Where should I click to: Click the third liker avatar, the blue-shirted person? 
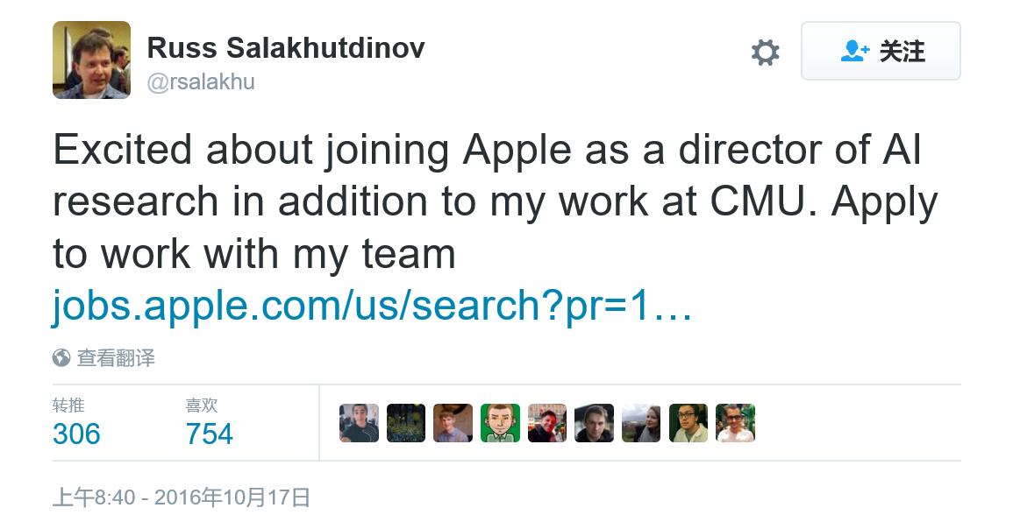click(453, 423)
